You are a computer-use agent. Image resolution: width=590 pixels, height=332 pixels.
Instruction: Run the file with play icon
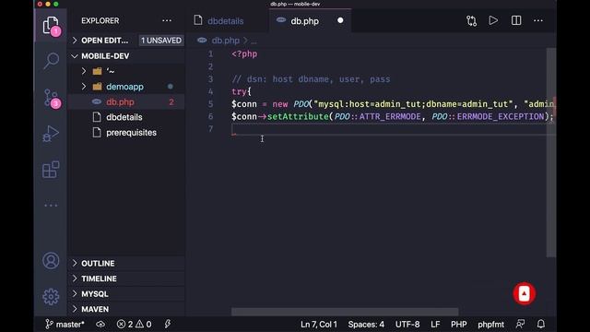493,20
